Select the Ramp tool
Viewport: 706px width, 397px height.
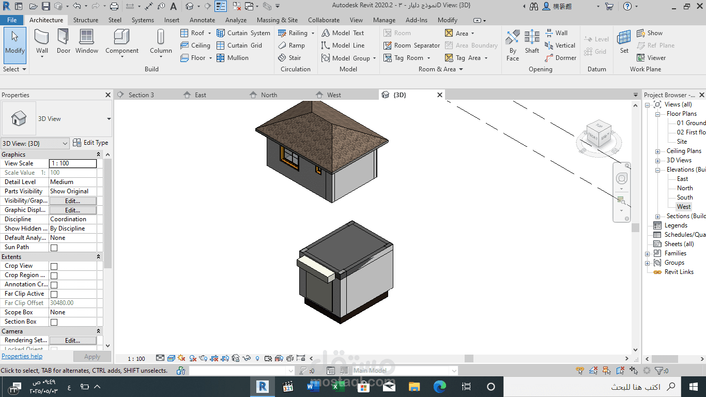click(x=291, y=45)
